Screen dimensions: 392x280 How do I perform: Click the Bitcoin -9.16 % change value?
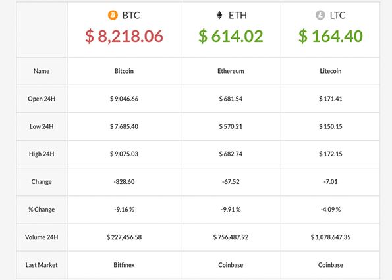124,210
